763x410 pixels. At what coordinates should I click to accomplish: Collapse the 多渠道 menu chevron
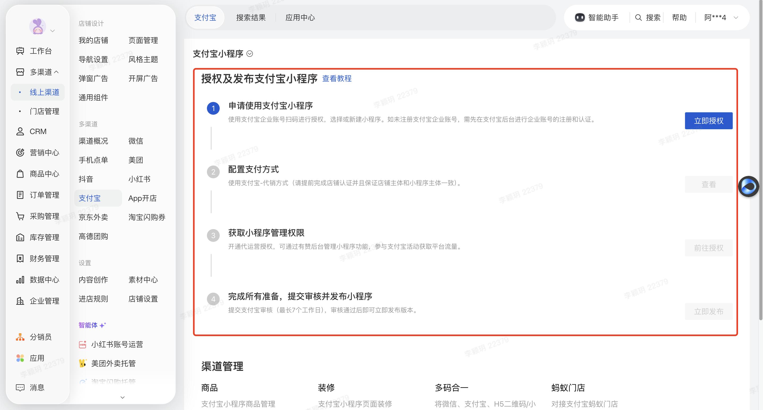[56, 72]
